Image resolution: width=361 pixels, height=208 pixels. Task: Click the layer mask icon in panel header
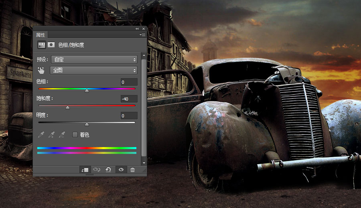[x=51, y=45]
